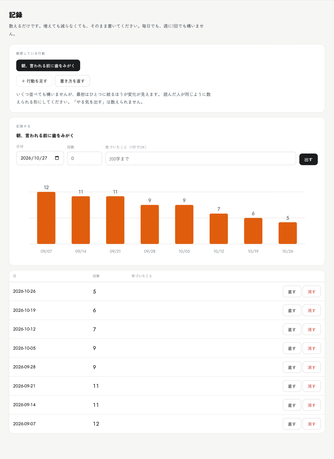Screen dimensions: 334x459
Task: Edit the 2026-09-07 row with 直す
Action: pos(292,424)
